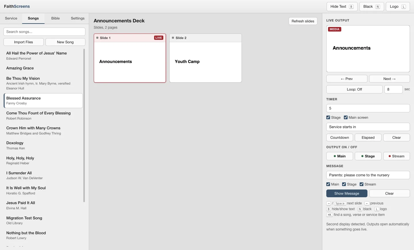Click Refresh slides
Viewport: 414px width, 250px height.
click(303, 21)
